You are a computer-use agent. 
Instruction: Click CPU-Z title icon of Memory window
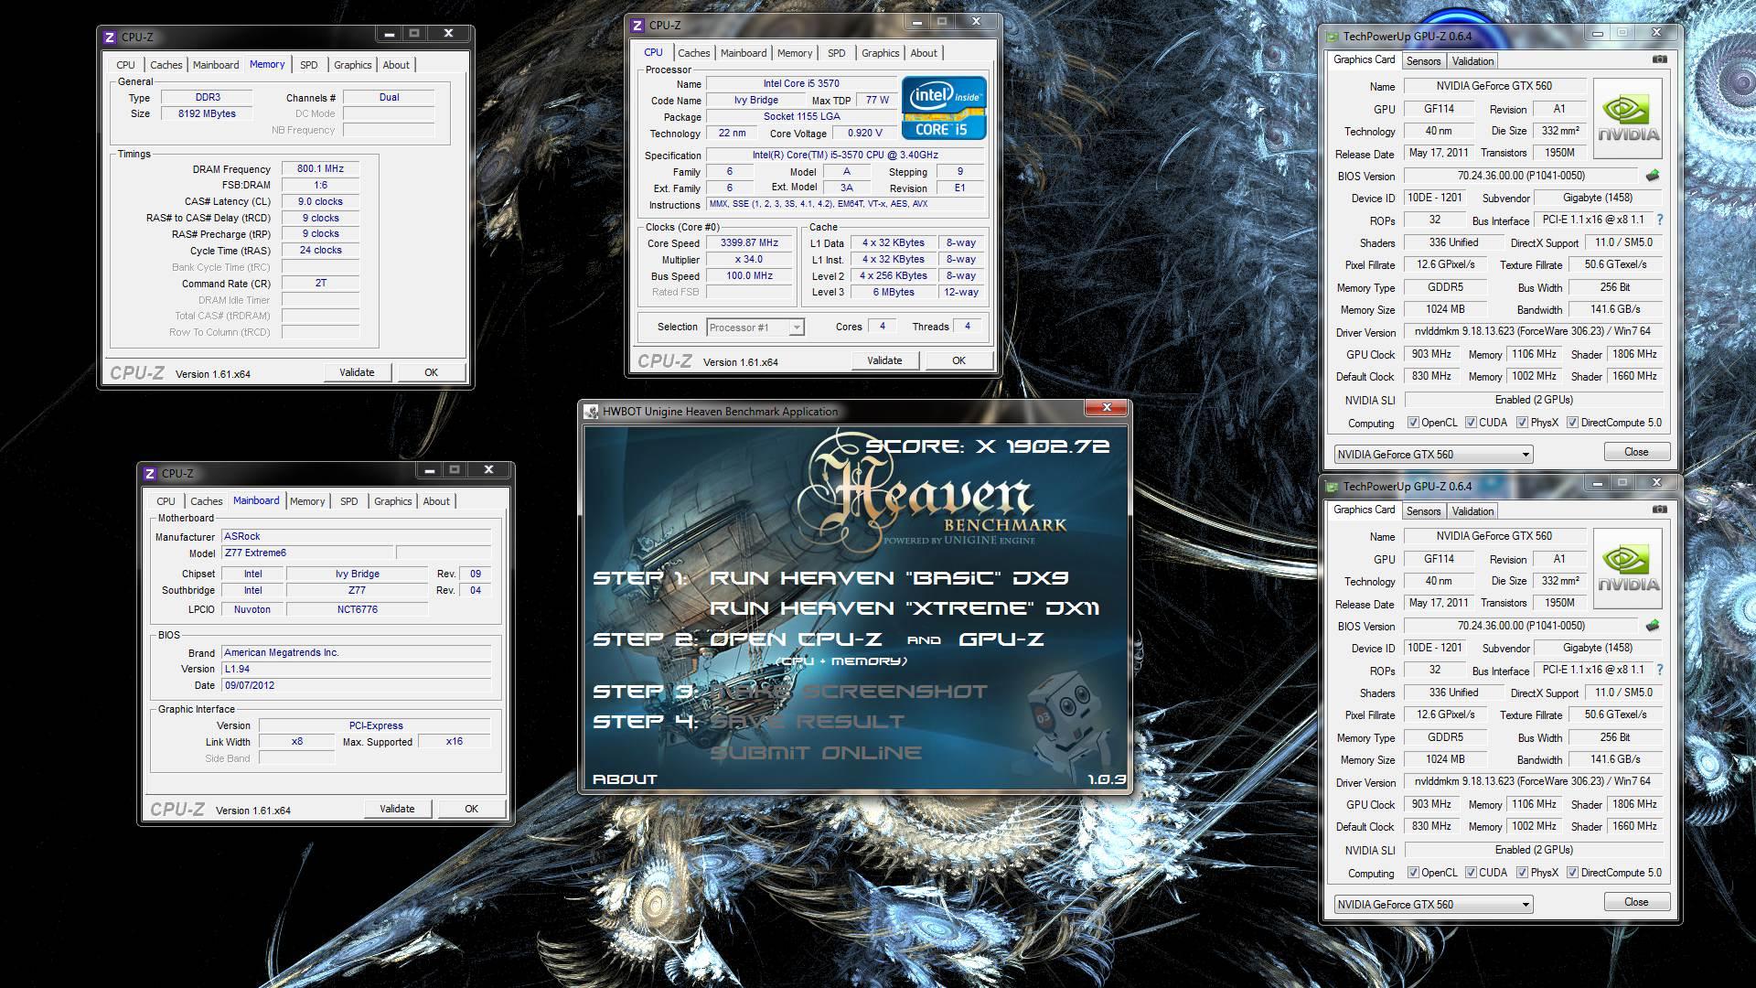[x=110, y=38]
